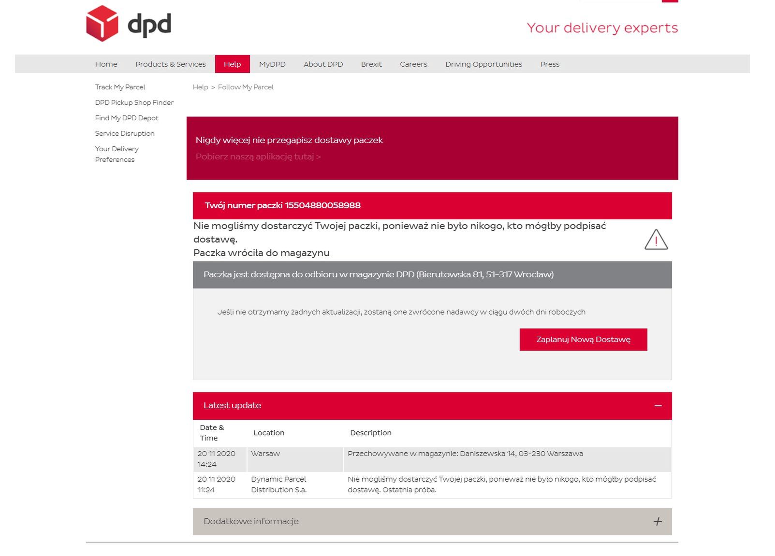Expand Dodatkowe informacje section
The width and height of the screenshot is (775, 556).
[x=658, y=522]
